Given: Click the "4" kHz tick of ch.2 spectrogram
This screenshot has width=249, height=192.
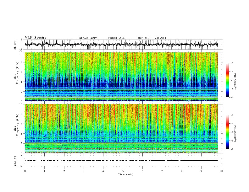Looking at the screenshot, I should (x=22, y=134).
